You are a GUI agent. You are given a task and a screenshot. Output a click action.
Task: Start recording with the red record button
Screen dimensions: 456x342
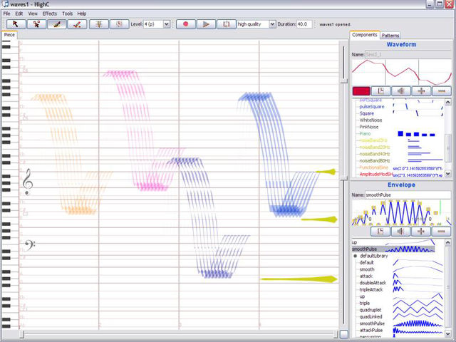185,24
